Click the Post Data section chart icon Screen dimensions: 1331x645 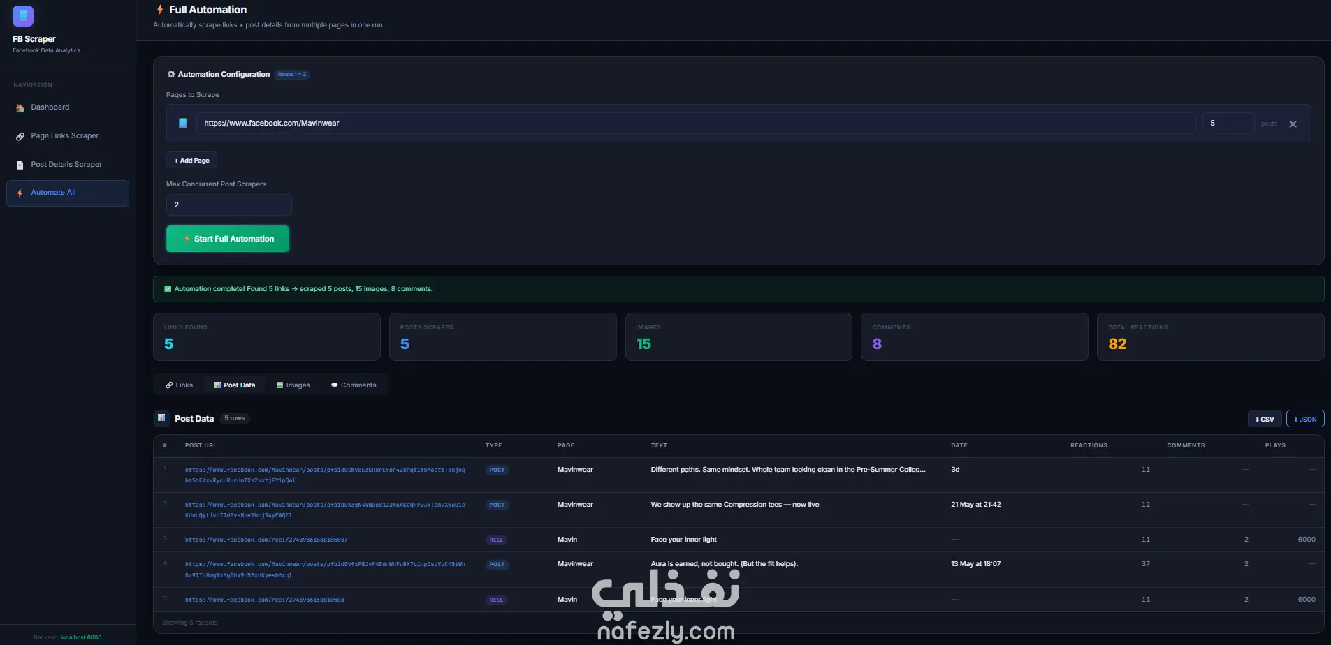click(161, 418)
